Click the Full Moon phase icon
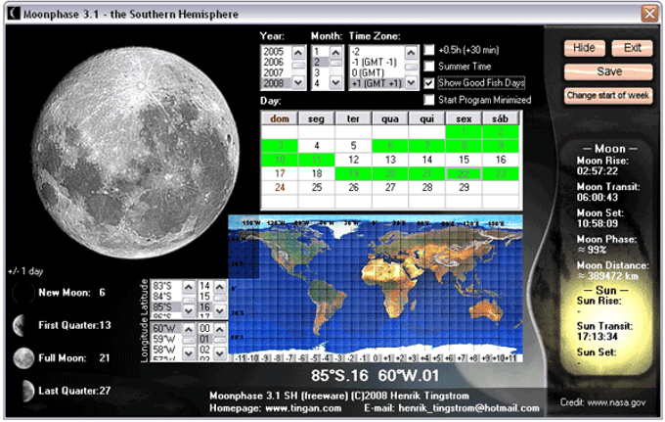 pos(23,358)
